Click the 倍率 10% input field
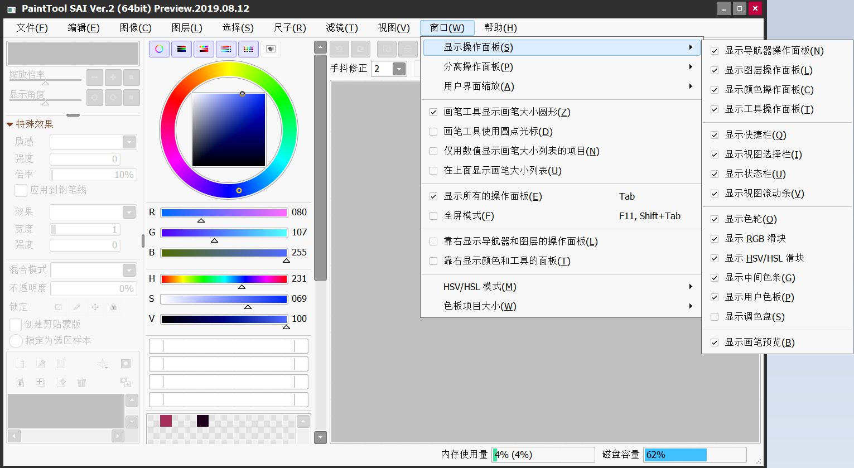The height and width of the screenshot is (468, 854). pyautogui.click(x=93, y=175)
